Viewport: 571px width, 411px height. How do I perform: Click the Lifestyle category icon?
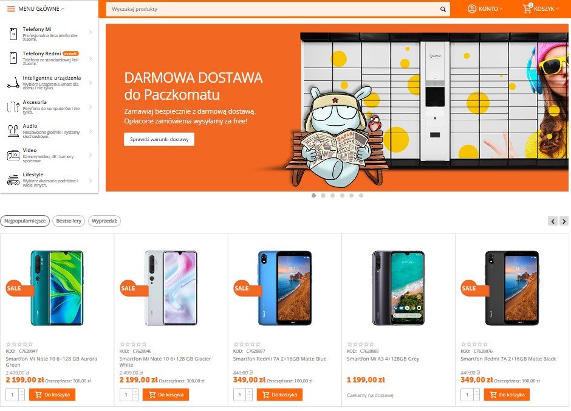[13, 179]
